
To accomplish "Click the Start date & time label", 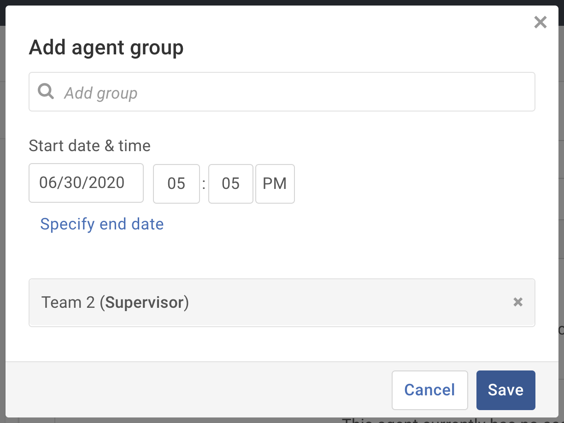I will coord(89,146).
